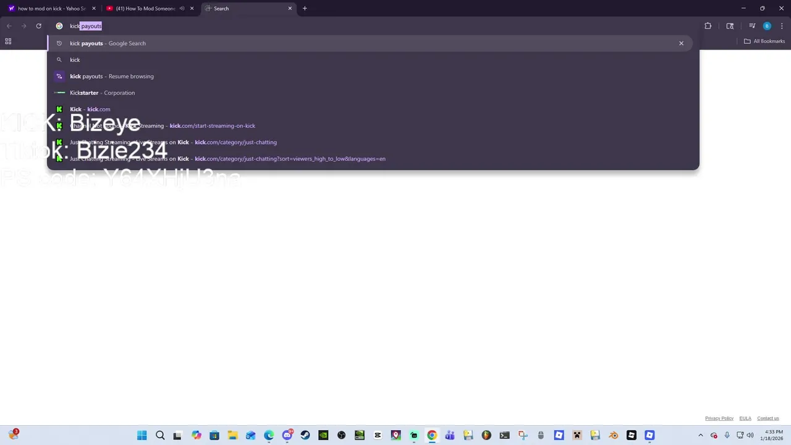Screen dimensions: 791x445
Task: Close the Search tab
Action: click(290, 9)
